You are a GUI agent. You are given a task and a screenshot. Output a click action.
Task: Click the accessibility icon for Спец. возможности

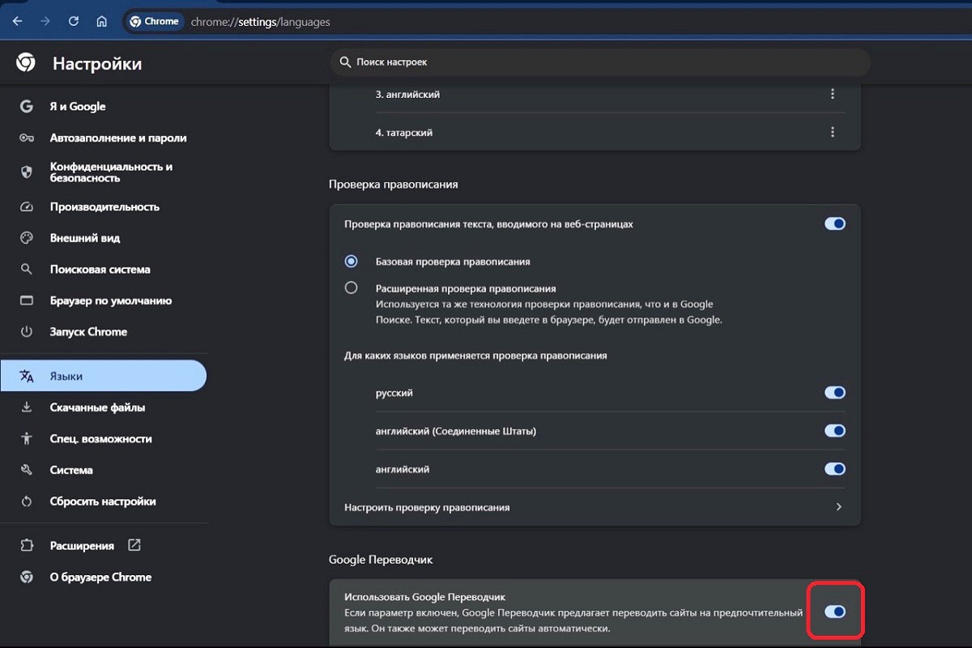click(27, 439)
